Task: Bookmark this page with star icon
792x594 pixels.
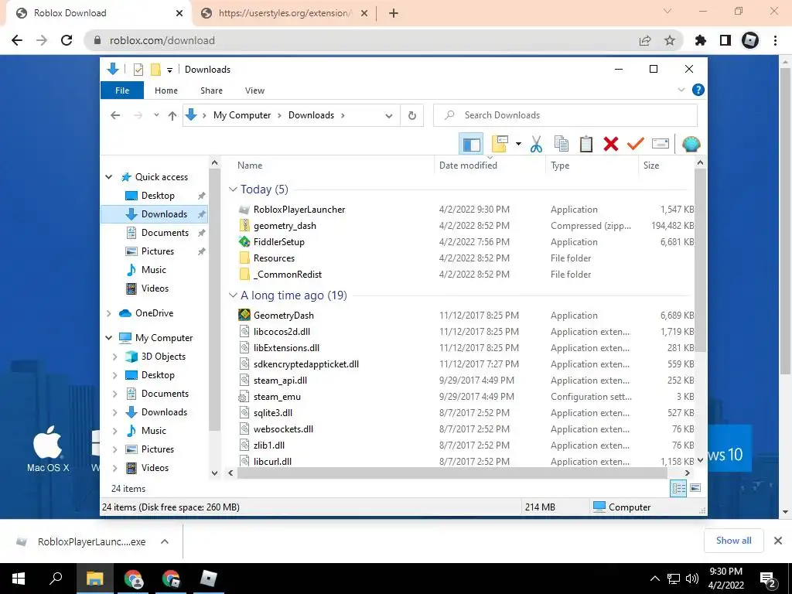Action: pos(670,40)
